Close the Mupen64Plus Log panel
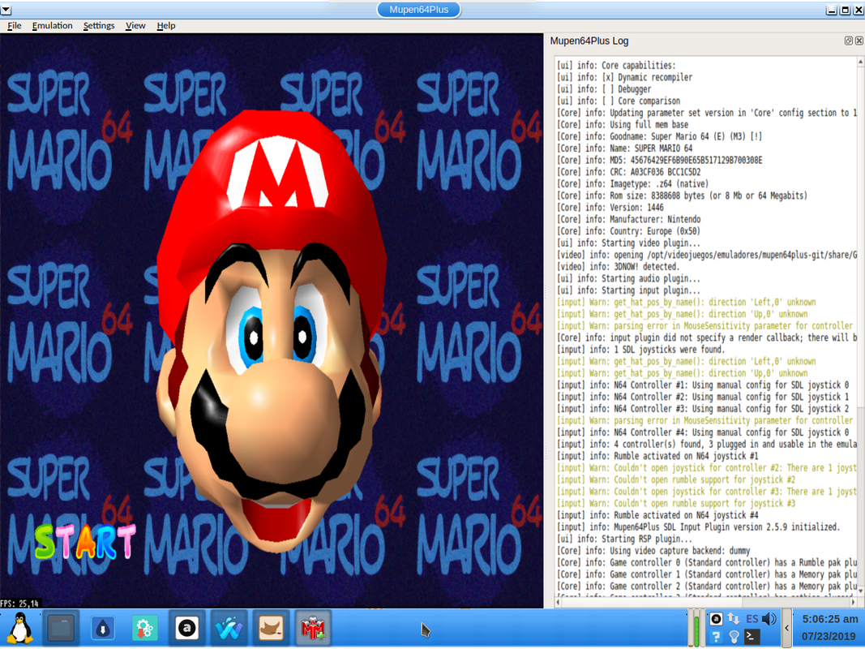 click(x=859, y=41)
